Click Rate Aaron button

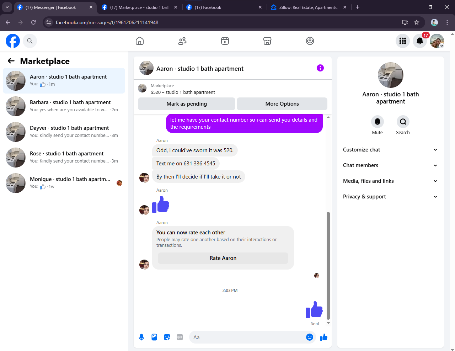223,258
